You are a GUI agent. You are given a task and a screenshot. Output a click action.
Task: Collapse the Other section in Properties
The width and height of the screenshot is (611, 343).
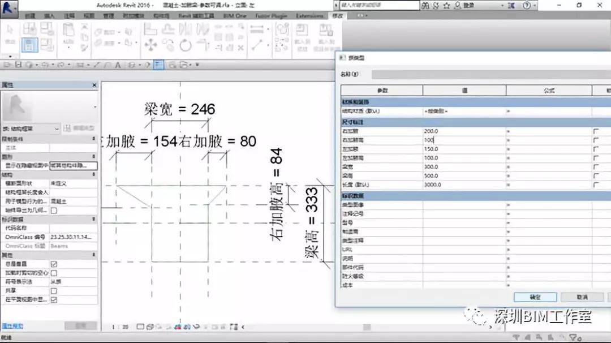pos(93,255)
